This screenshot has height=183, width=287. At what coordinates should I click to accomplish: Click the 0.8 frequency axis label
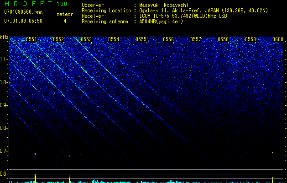4,128
